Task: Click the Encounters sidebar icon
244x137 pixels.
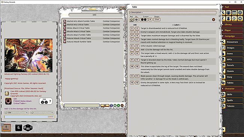Action: click(x=223, y=42)
